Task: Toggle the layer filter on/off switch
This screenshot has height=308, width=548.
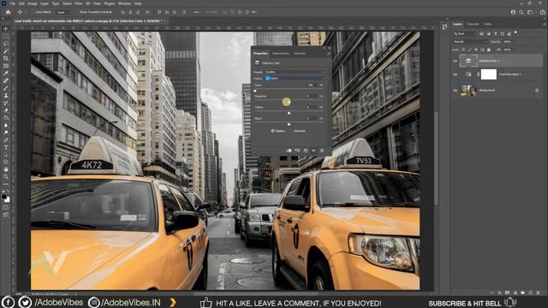Action: click(x=515, y=33)
